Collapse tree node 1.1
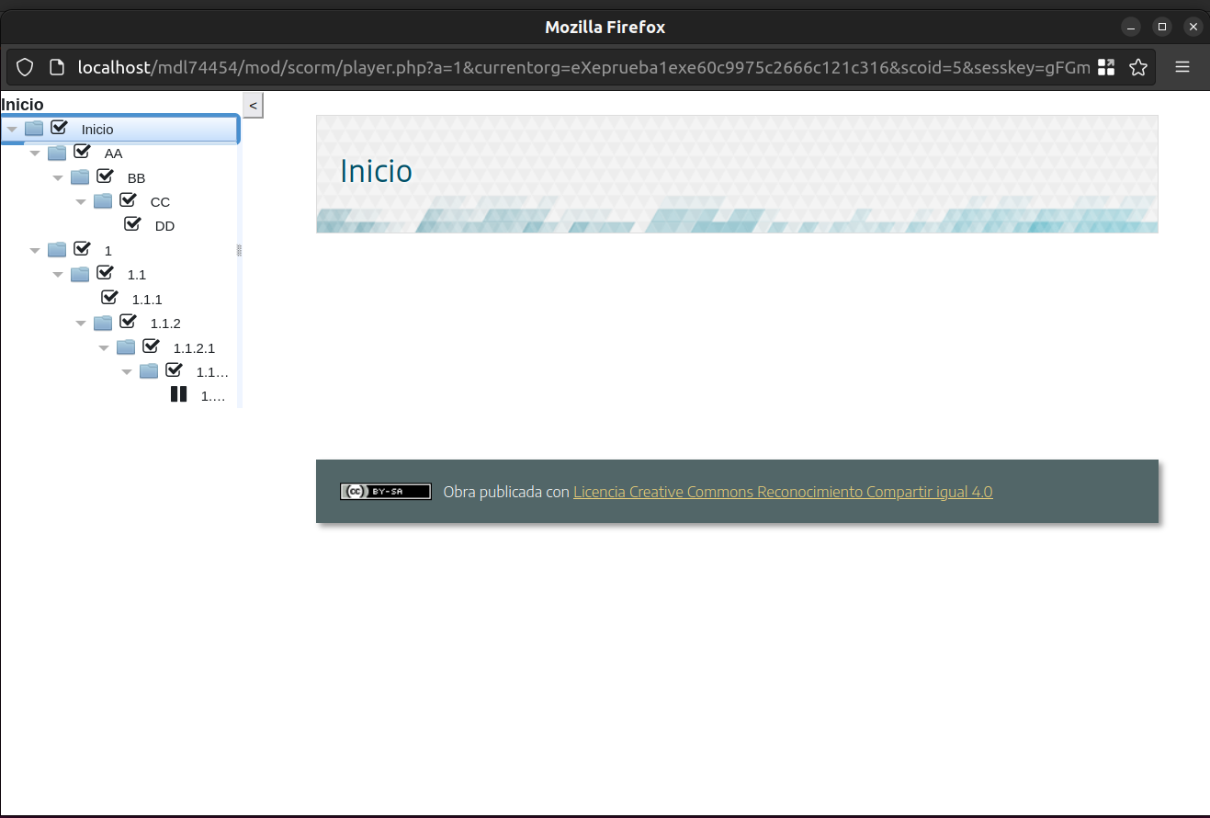1210x818 pixels. pyautogui.click(x=58, y=275)
